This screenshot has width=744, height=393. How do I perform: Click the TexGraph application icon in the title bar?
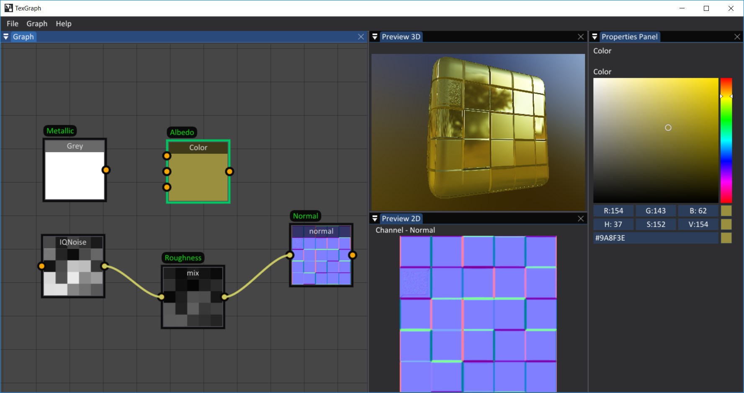click(9, 8)
